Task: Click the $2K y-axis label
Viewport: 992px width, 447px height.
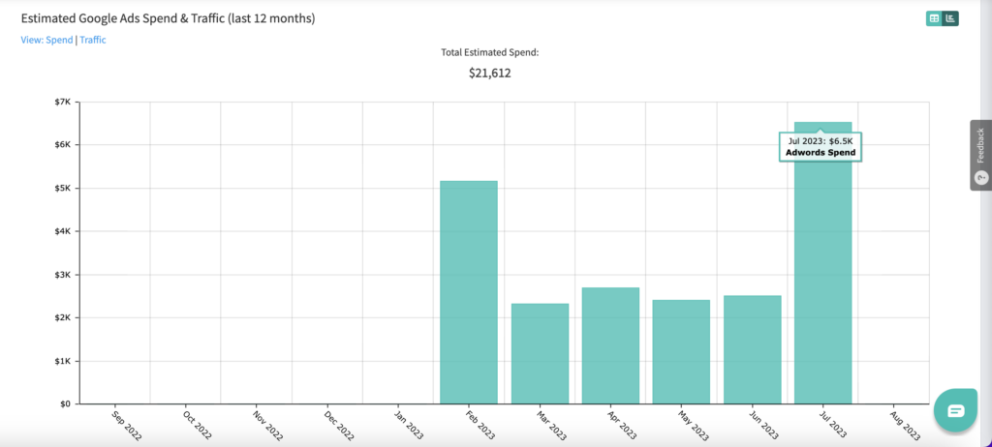Action: pyautogui.click(x=63, y=318)
